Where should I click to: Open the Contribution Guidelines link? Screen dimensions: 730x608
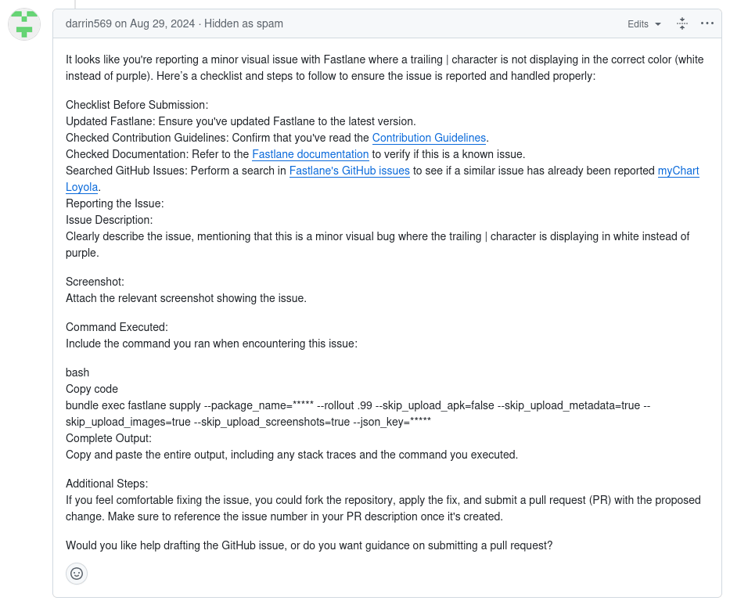[x=429, y=138]
